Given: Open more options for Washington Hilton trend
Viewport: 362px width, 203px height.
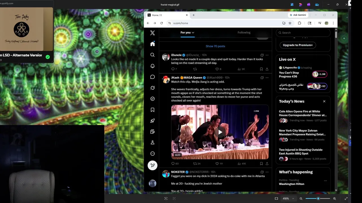Looking at the screenshot, I should point(325,181).
